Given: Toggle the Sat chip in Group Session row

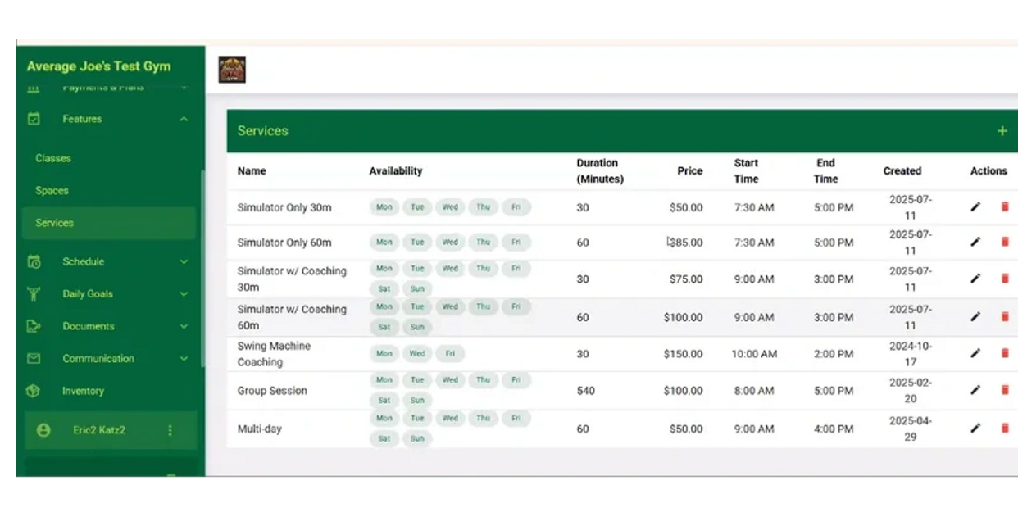Looking at the screenshot, I should pyautogui.click(x=384, y=401).
